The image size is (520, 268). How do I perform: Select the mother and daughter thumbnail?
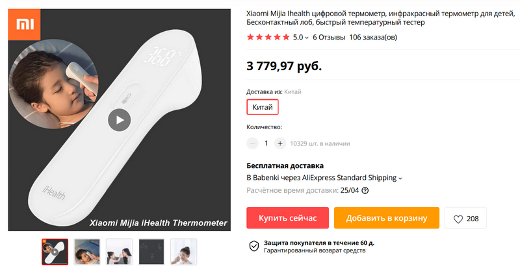119,252
